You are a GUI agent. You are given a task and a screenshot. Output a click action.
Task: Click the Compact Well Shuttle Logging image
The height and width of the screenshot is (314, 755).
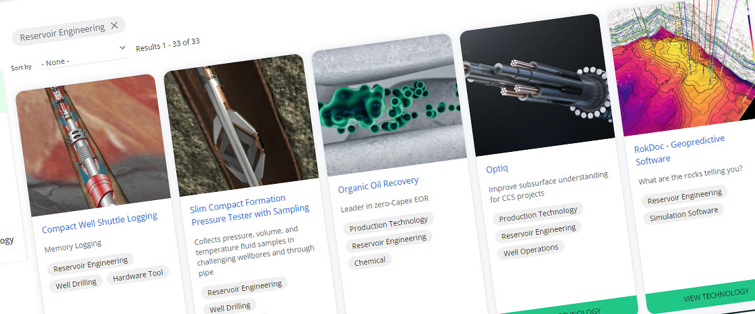[x=91, y=146]
